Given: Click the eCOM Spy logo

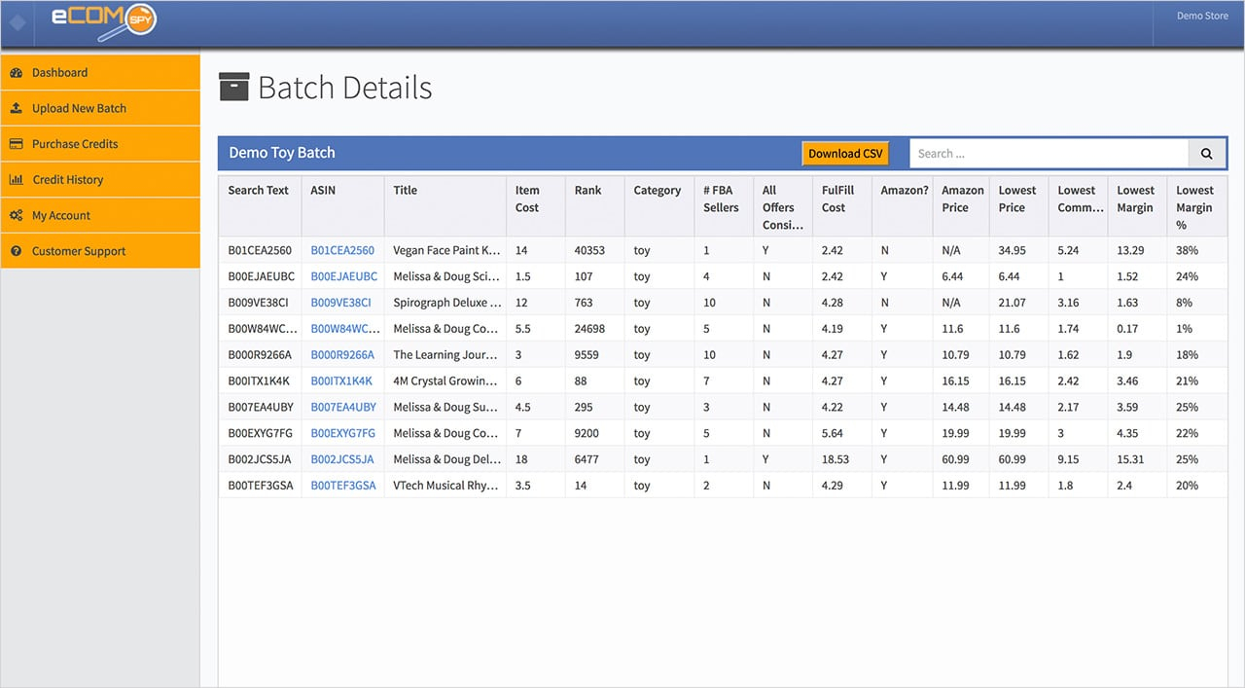Looking at the screenshot, I should [103, 18].
